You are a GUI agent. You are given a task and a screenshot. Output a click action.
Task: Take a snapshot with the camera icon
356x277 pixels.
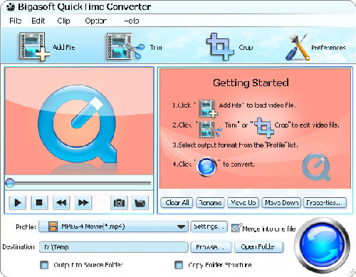click(119, 203)
